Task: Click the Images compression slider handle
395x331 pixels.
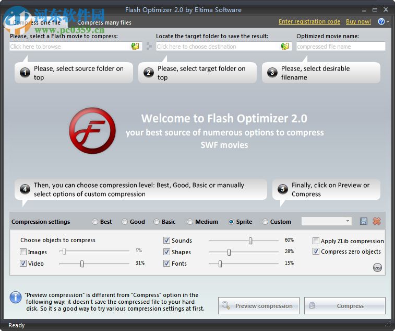Action: [x=64, y=251]
